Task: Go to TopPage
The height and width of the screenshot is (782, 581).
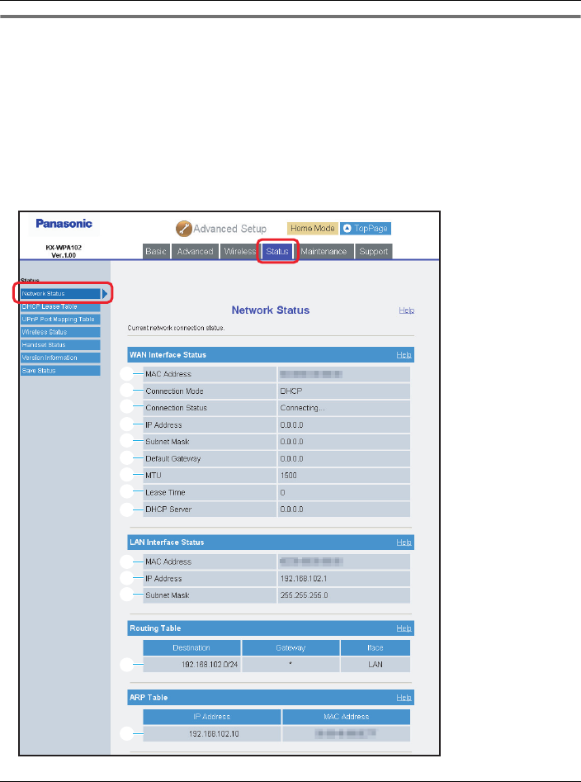Action: tap(366, 229)
